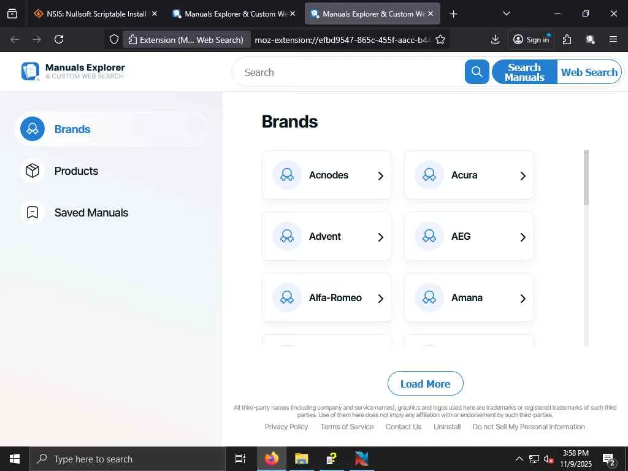The width and height of the screenshot is (628, 471).
Task: Click the Acnodes brand badge icon
Action: pyautogui.click(x=287, y=175)
